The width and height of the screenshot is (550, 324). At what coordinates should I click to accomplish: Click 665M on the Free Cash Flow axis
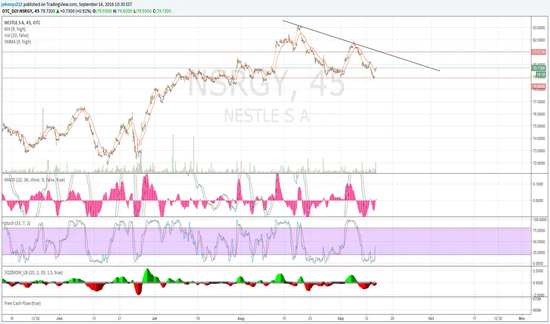pos(537,310)
